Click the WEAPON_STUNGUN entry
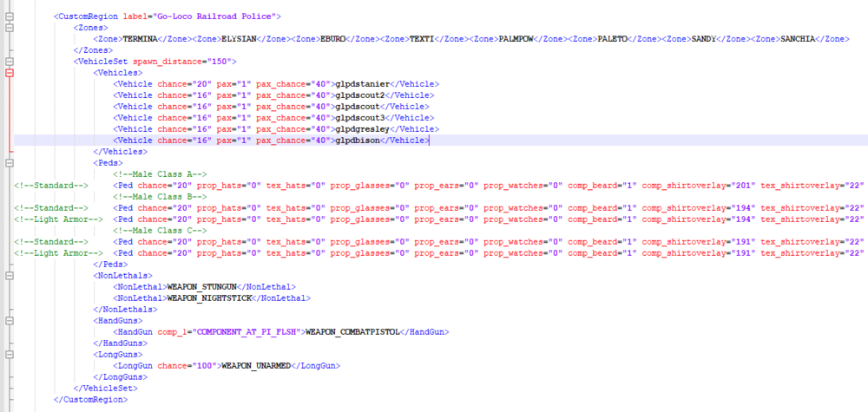868x412 pixels. click(x=202, y=287)
